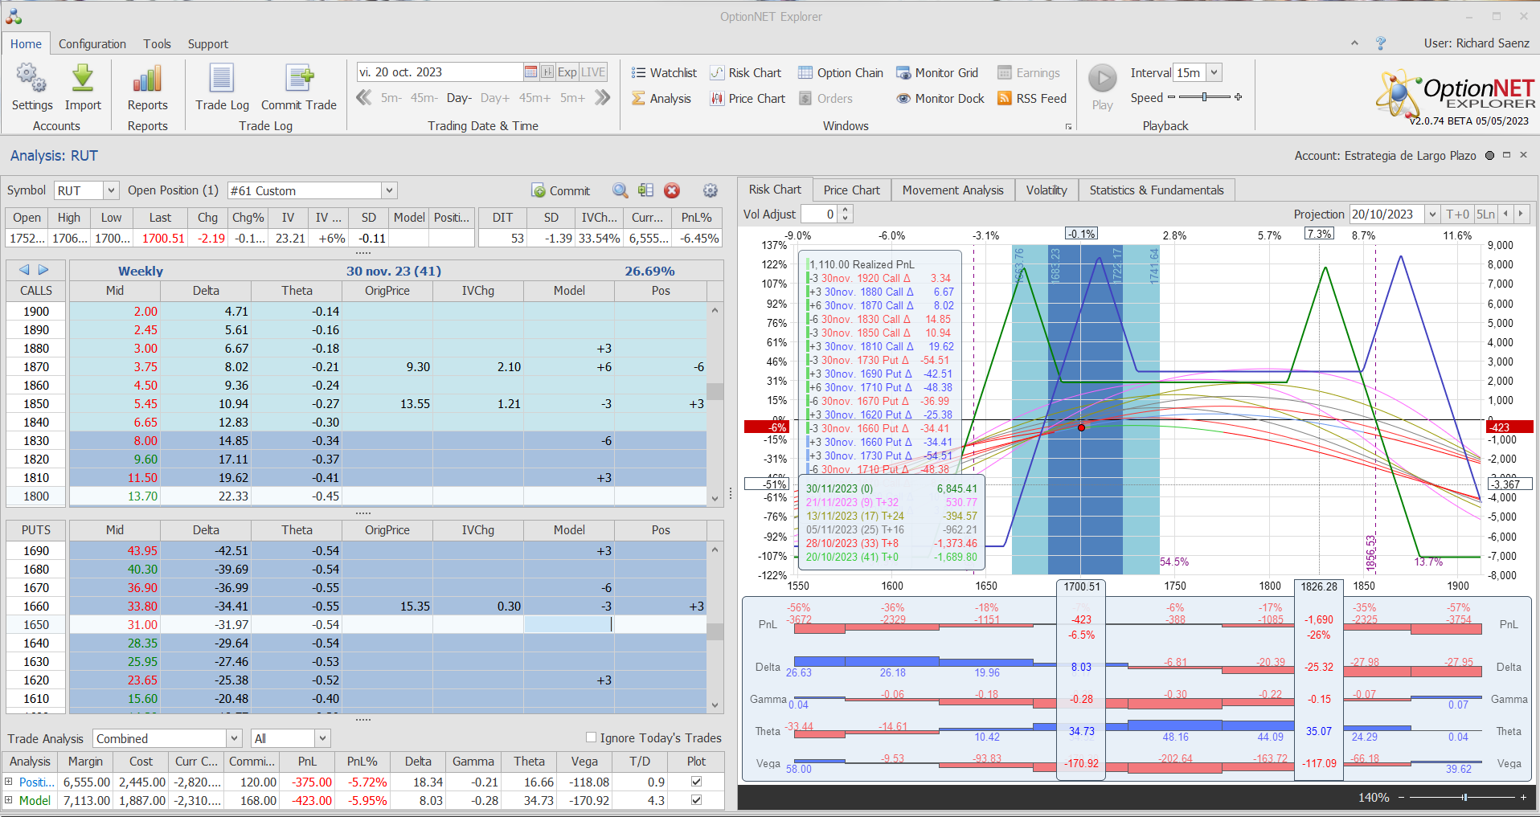Expand the Model row in Trade Analysis
1540x817 pixels.
(x=9, y=800)
